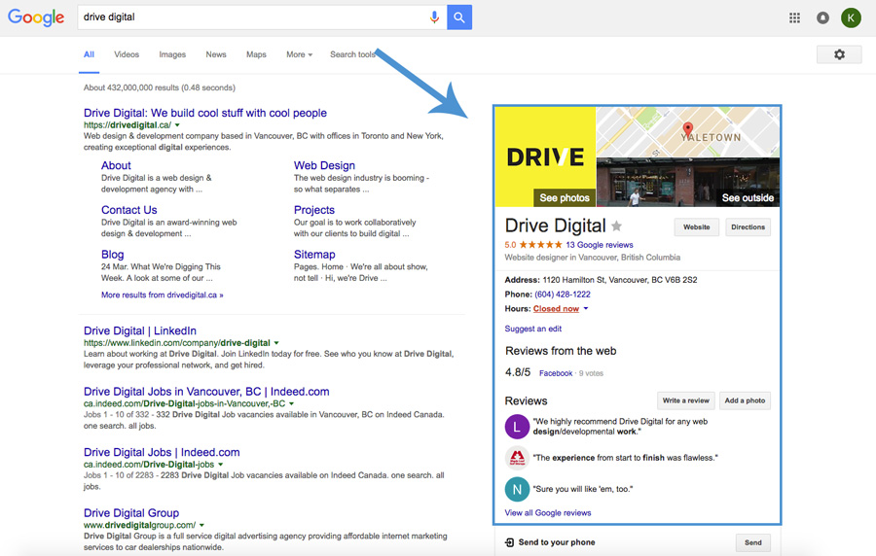Image resolution: width=876 pixels, height=556 pixels.
Task: Click About 432,000,000 results text
Action: click(160, 87)
